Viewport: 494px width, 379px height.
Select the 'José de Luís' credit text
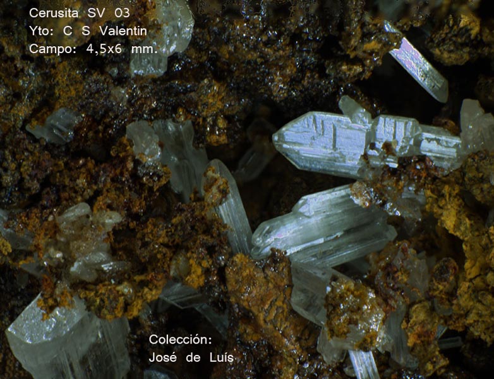pyautogui.click(x=191, y=358)
